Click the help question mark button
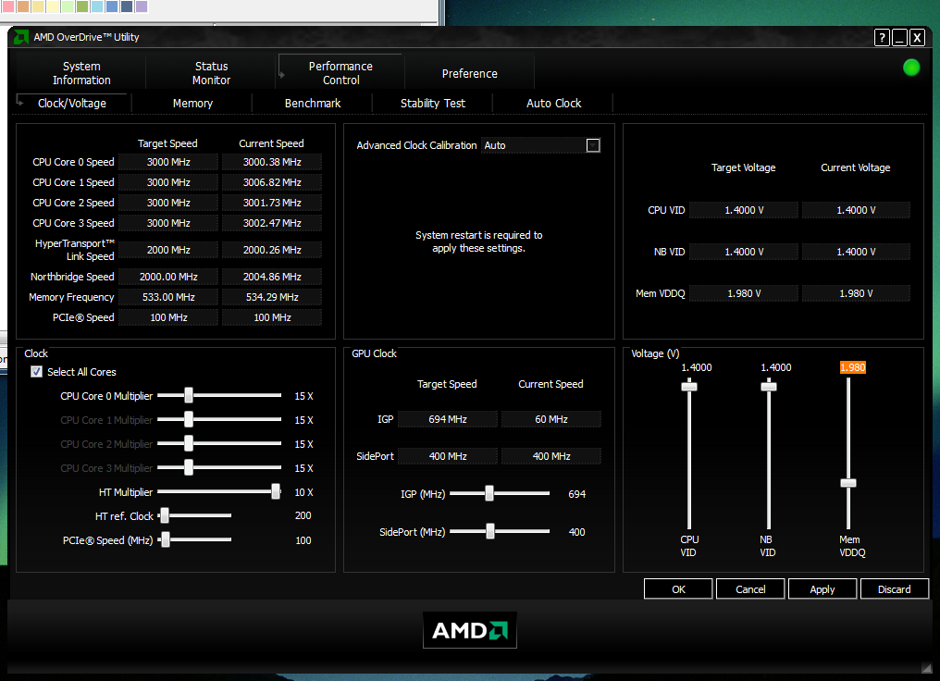Screen dimensions: 940x681 click(881, 38)
